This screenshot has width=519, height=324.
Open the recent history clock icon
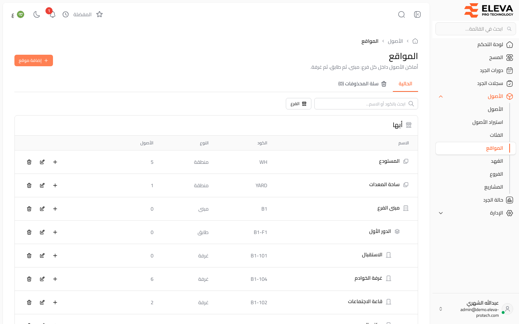click(66, 14)
